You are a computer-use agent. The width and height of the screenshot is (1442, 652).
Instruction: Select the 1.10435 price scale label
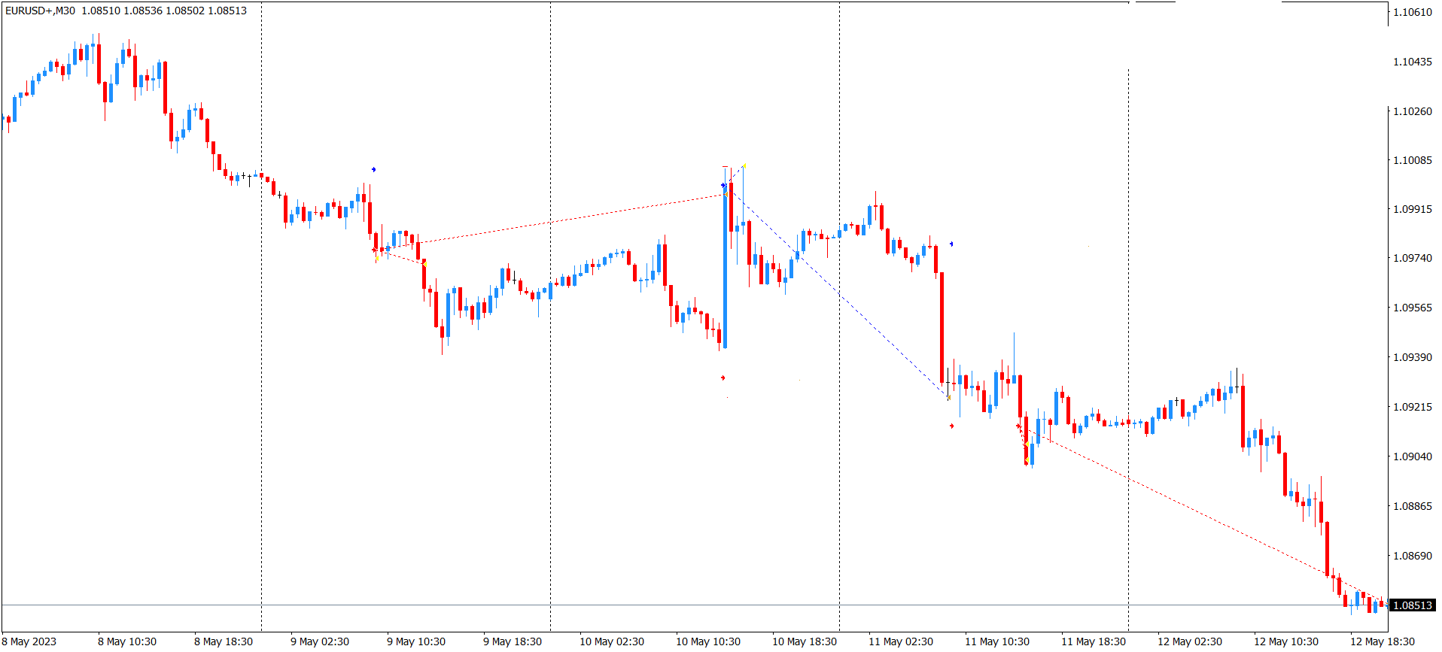coord(1413,62)
